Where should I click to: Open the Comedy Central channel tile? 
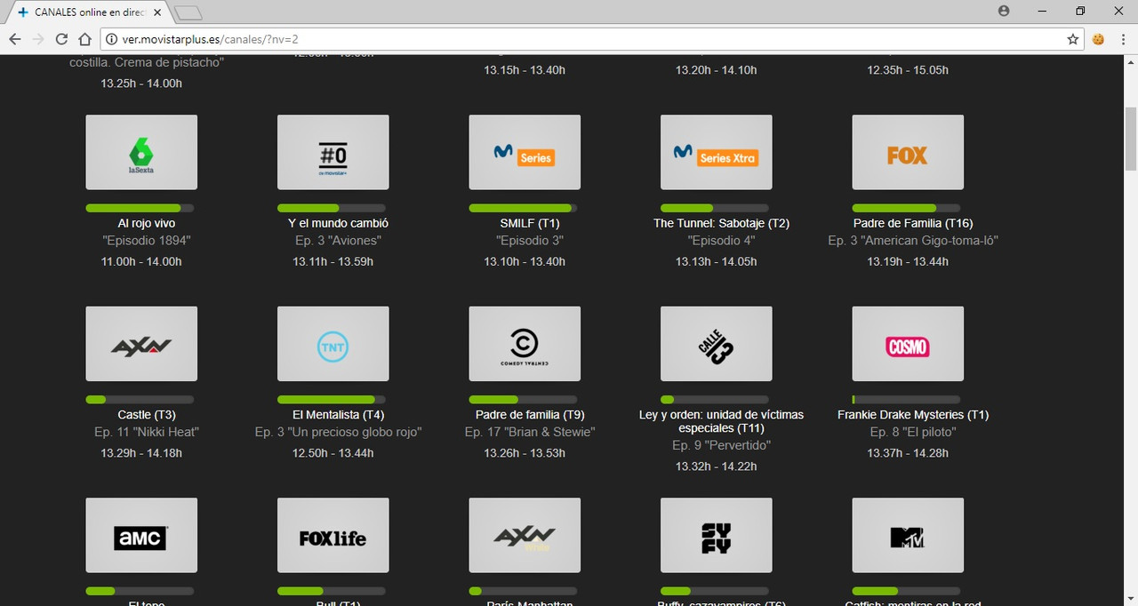tap(525, 344)
